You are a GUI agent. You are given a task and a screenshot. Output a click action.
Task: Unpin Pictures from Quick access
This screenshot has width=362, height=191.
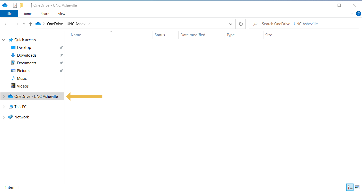point(61,71)
